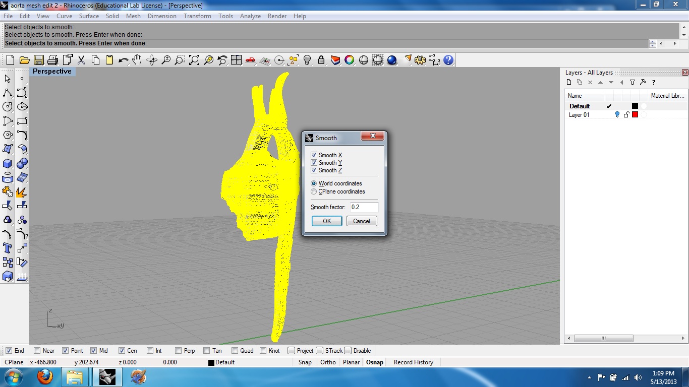Toggle the Snap button in status bar
This screenshot has height=387, width=689.
point(305,362)
